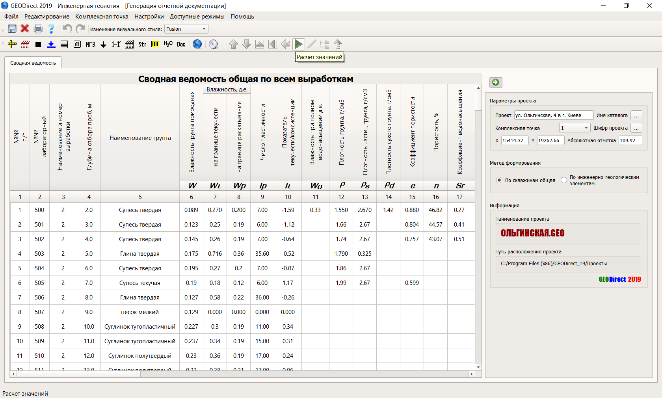Click the solid black square icon
Image resolution: width=662 pixels, height=398 pixels.
tap(38, 44)
